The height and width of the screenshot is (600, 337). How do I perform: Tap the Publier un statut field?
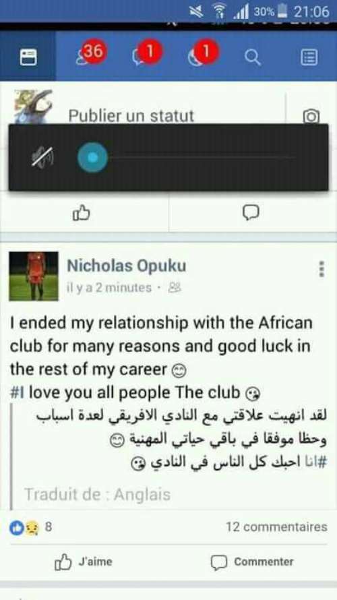pos(131,116)
